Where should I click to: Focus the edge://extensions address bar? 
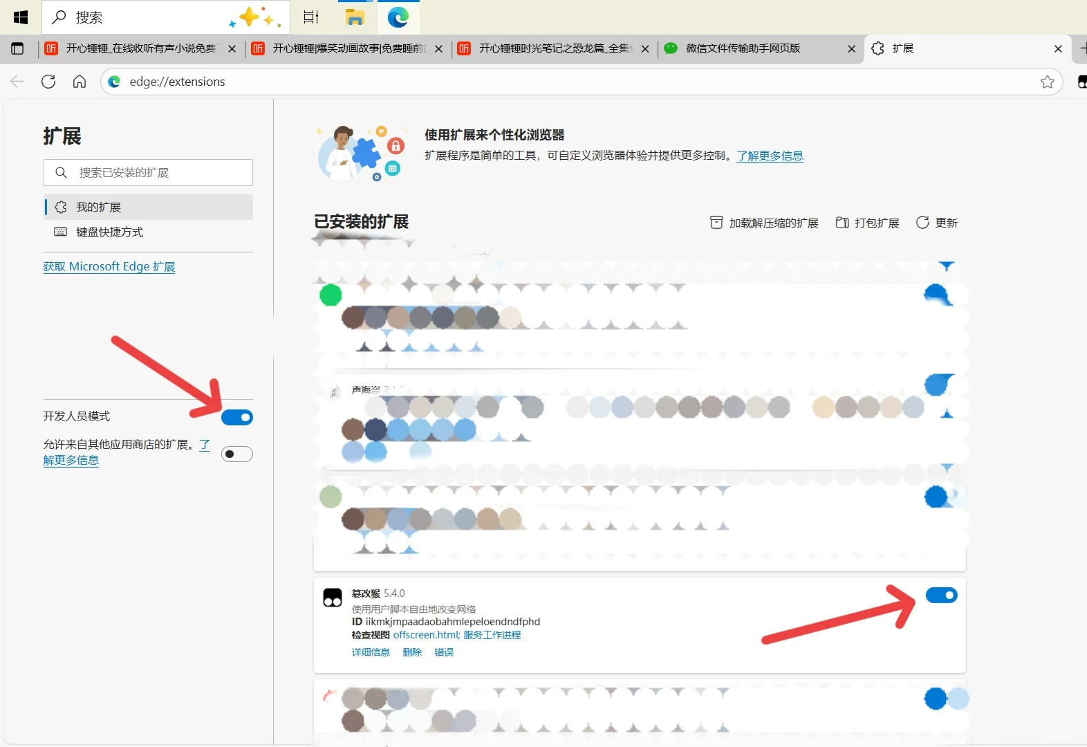click(x=581, y=82)
